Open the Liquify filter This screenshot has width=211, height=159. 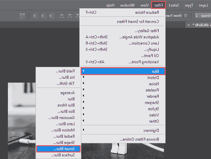point(122,50)
